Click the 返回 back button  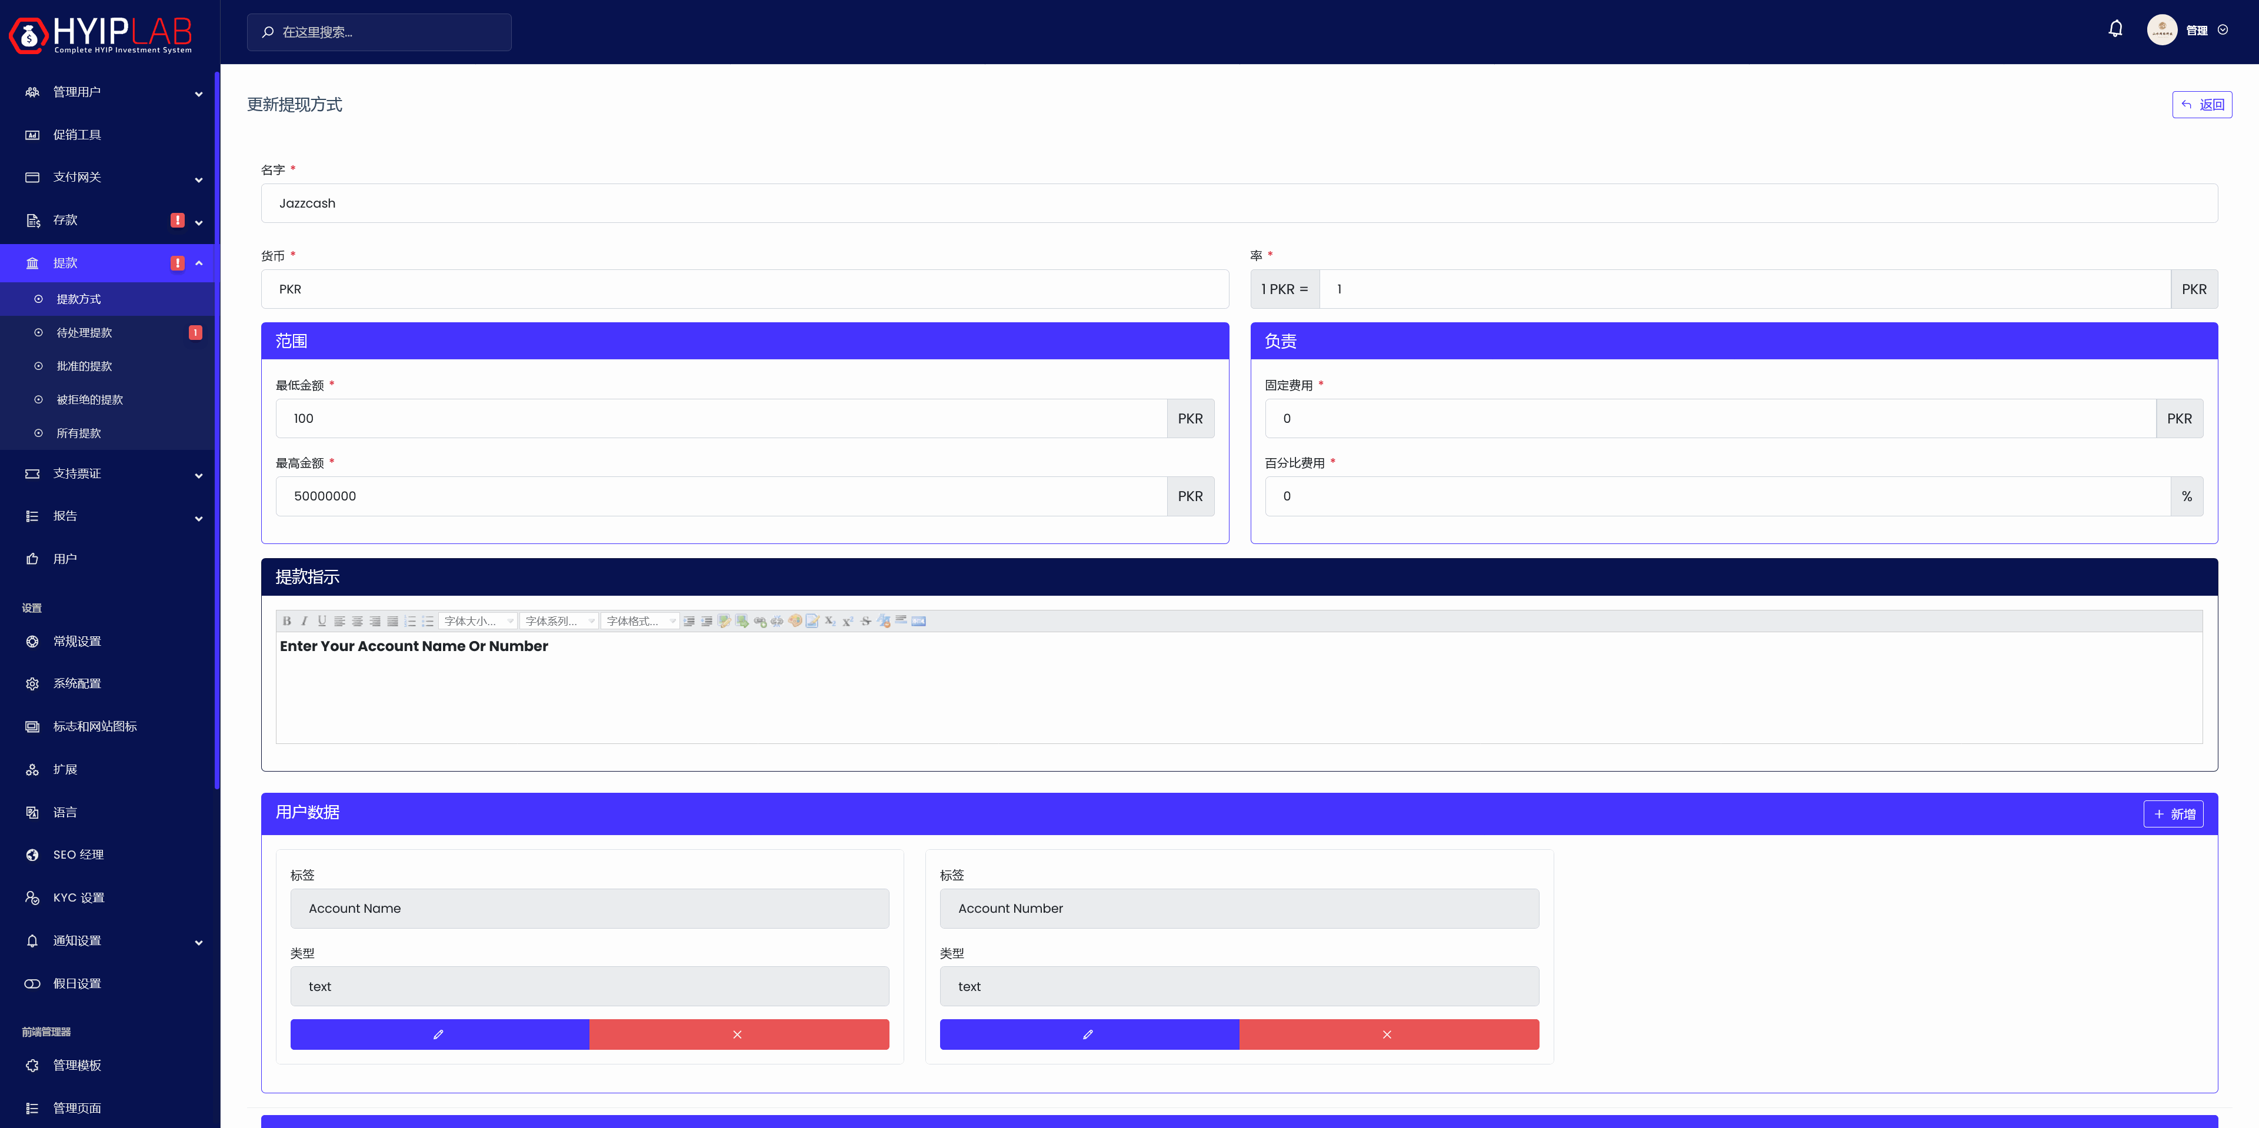[x=2201, y=104]
